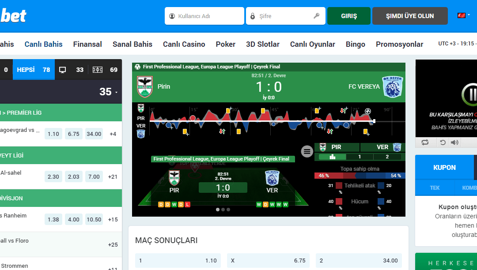Select lineup tab 1 in tracker
The height and width of the screenshot is (270, 477).
(360, 157)
